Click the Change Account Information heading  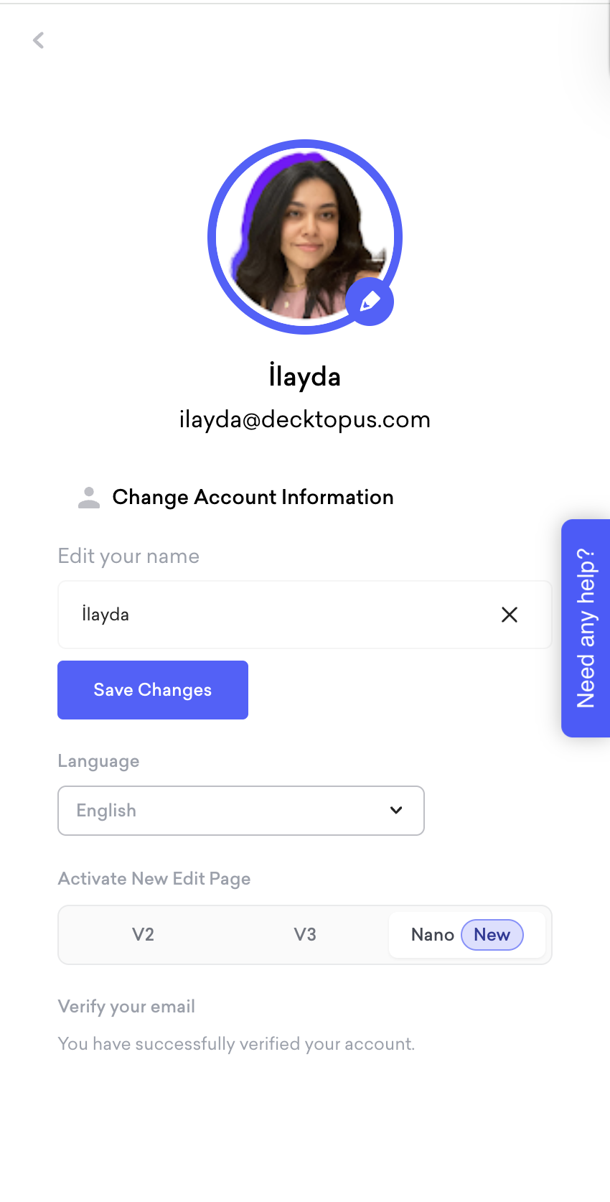[x=253, y=497]
